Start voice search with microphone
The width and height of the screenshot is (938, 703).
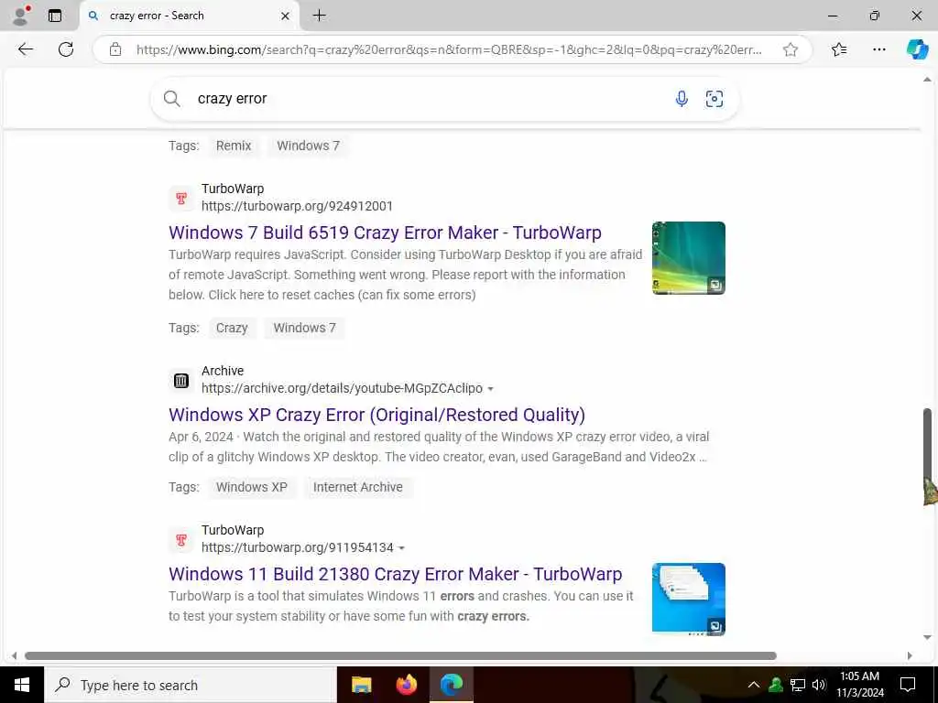coord(682,99)
